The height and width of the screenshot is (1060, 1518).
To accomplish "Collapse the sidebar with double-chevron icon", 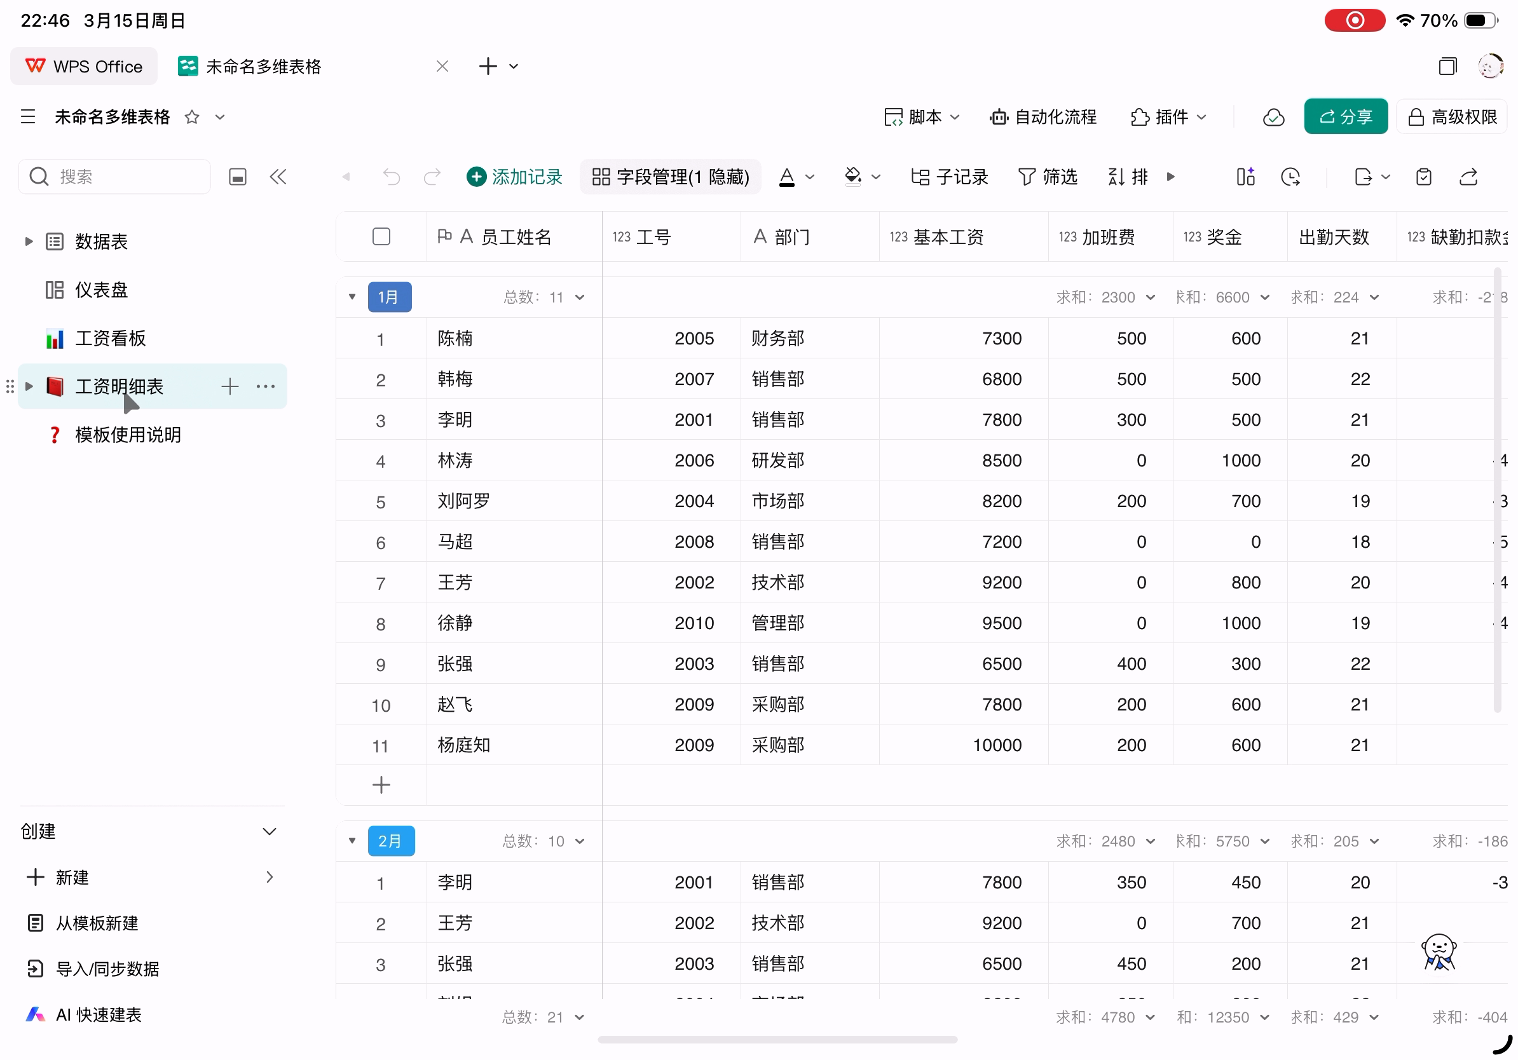I will pos(278,177).
